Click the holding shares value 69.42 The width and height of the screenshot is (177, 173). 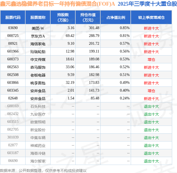point(70,36)
